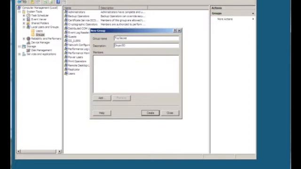
Task: Expand the Shared Folders node
Action: point(24,23)
